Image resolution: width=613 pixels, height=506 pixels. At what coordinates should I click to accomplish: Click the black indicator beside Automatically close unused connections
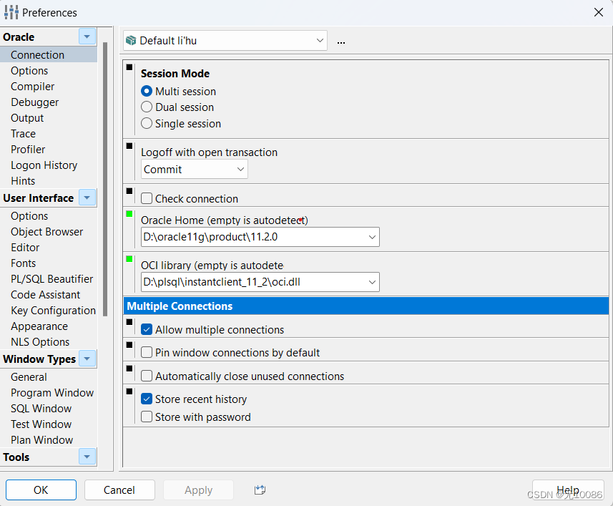coord(129,368)
